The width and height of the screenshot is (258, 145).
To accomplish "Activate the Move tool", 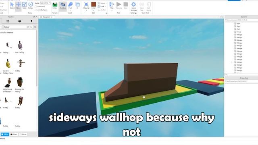I will pos(19,6).
